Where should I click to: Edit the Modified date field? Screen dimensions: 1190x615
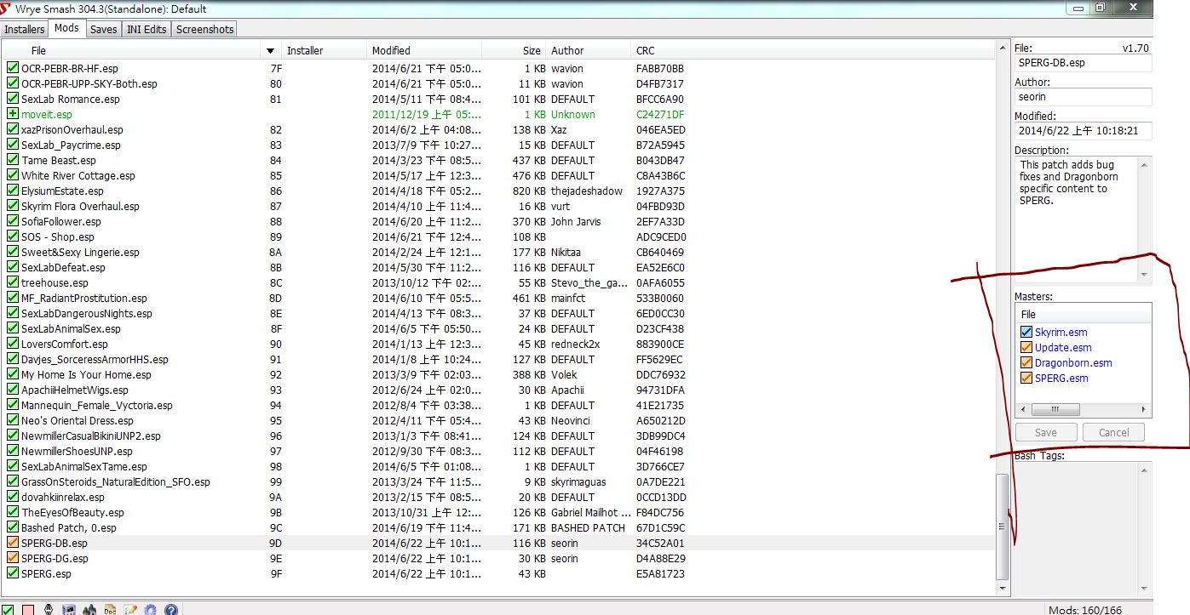[1083, 131]
